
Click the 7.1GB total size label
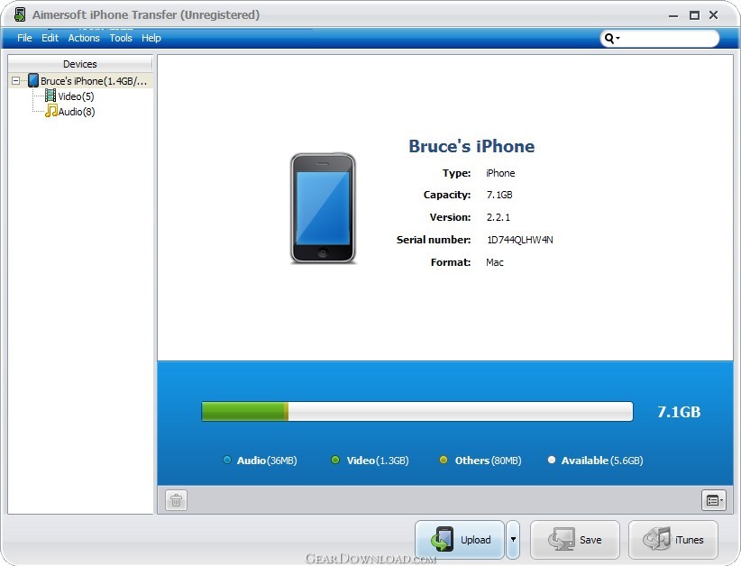679,412
